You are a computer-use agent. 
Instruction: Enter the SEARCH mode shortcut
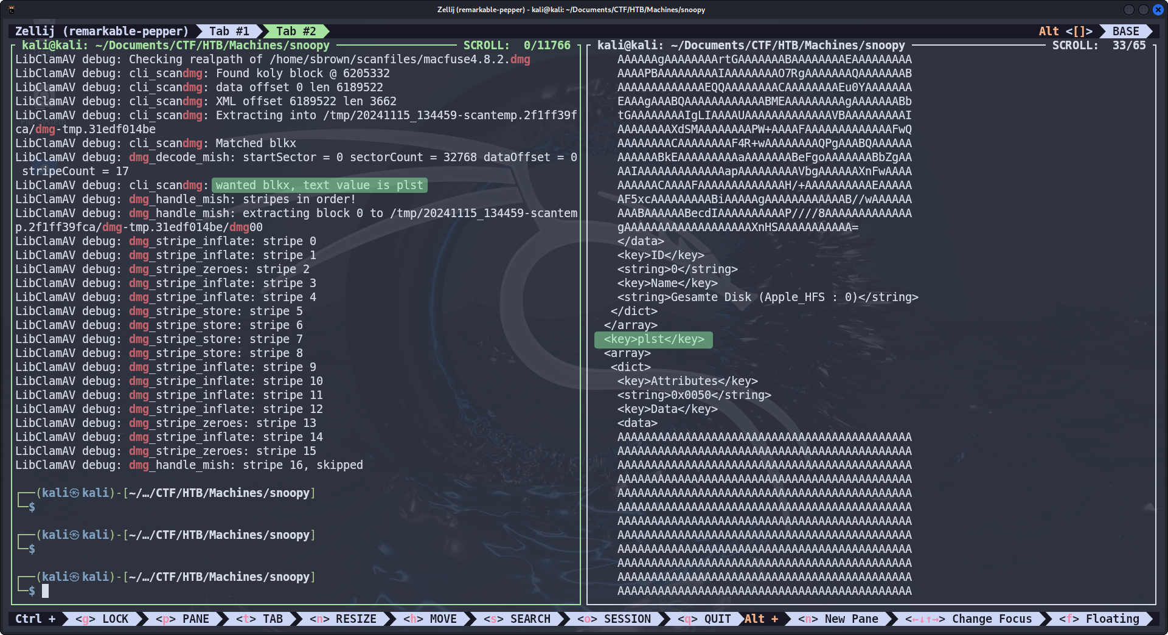517,619
